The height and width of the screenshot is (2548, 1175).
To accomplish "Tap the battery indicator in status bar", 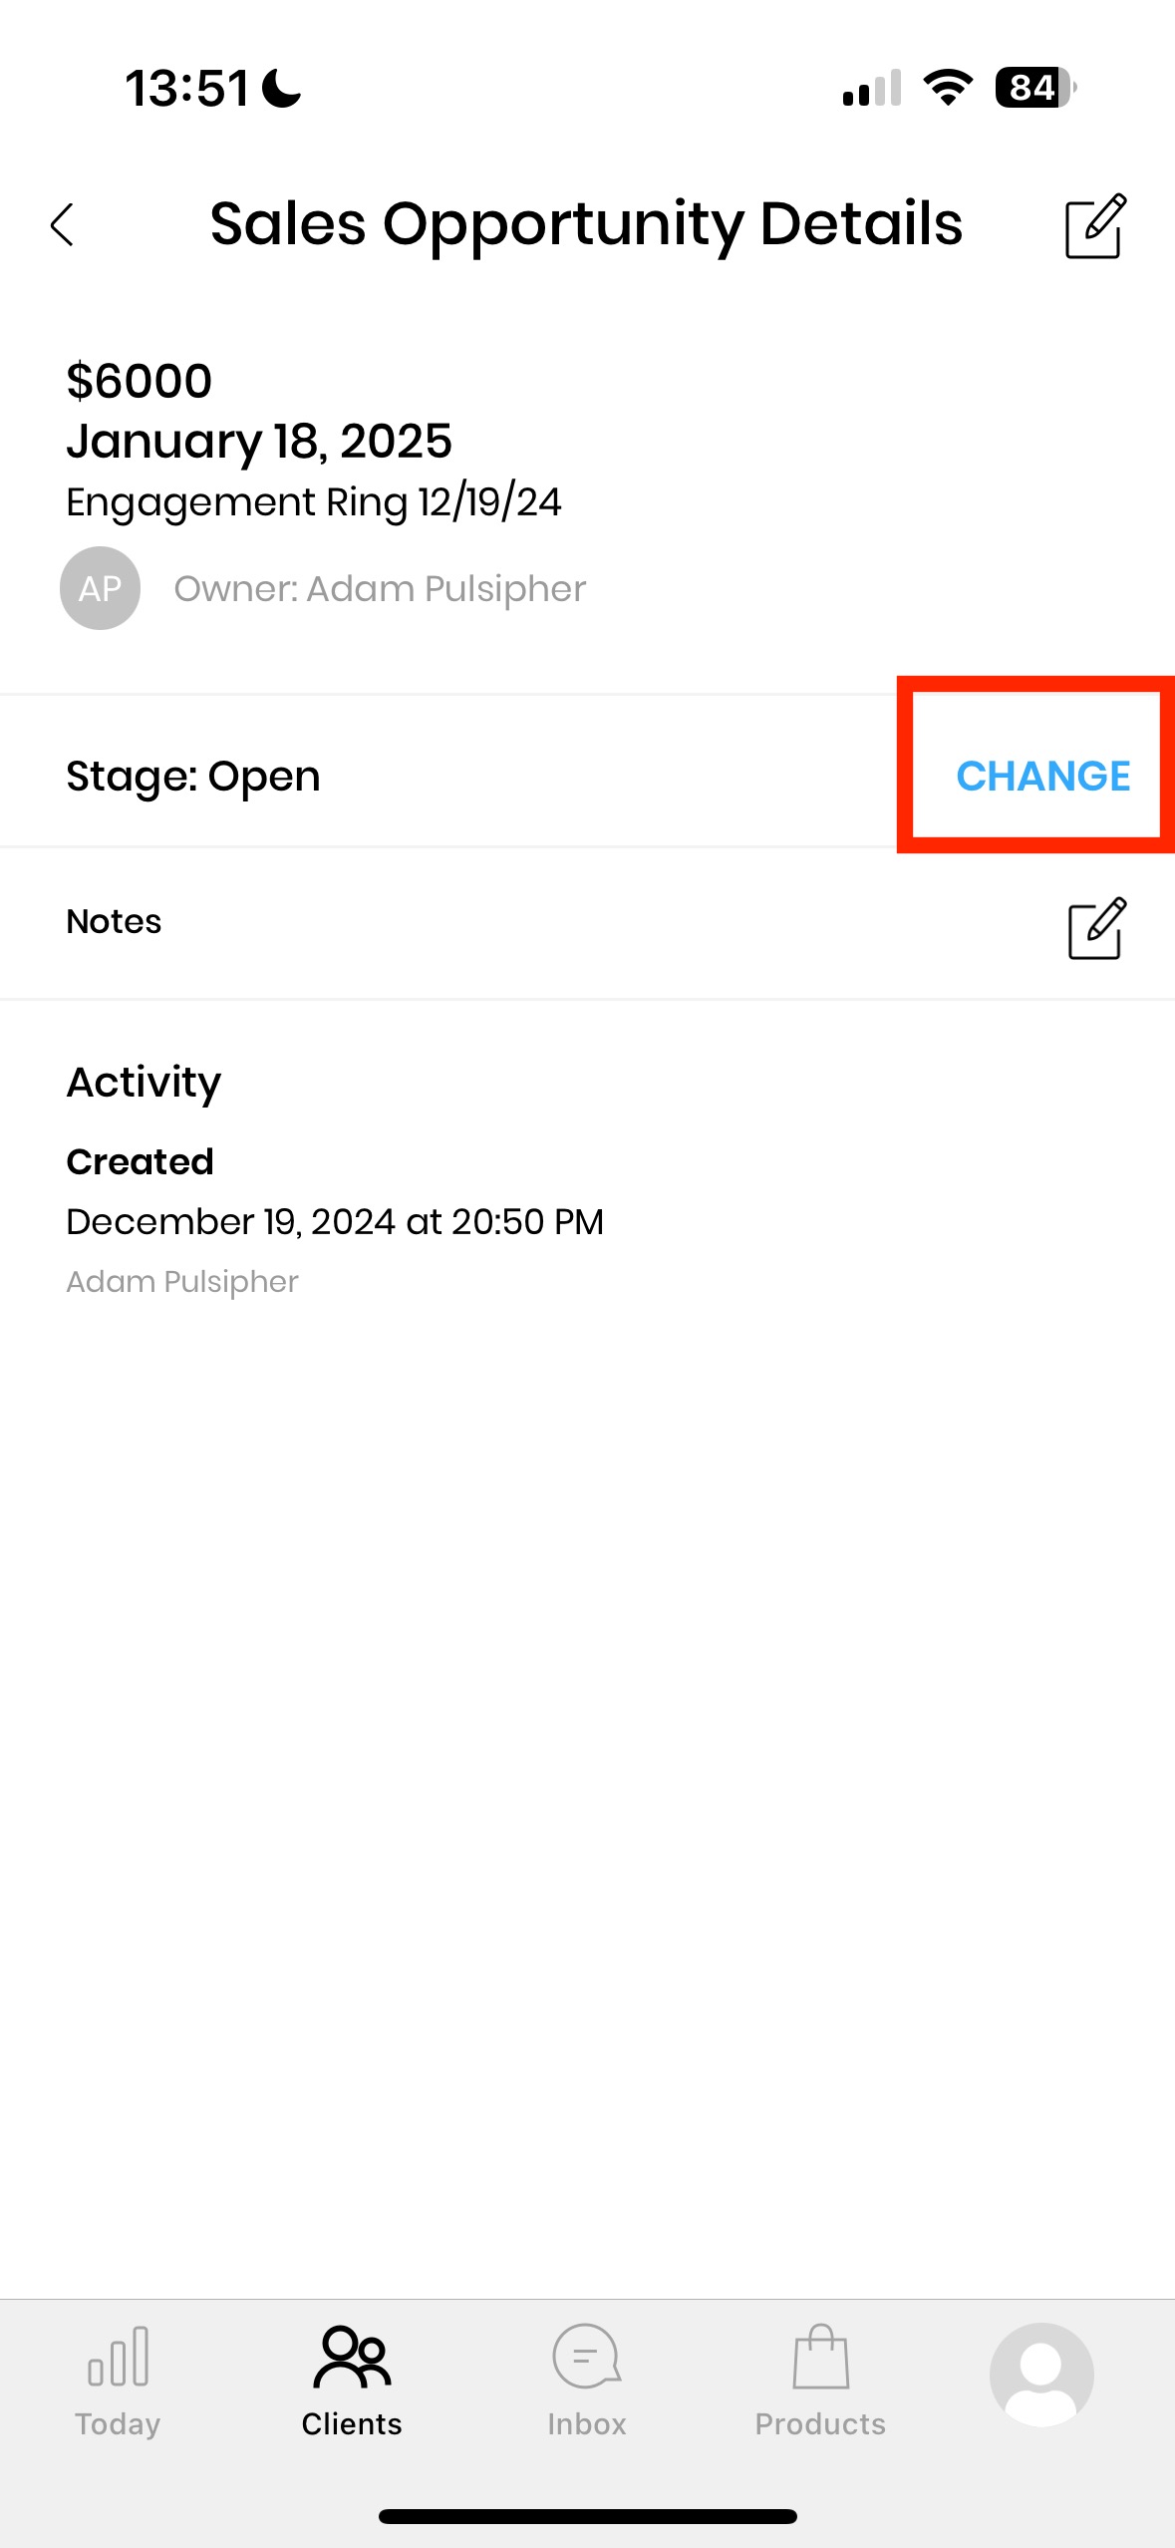I will (x=1033, y=88).
